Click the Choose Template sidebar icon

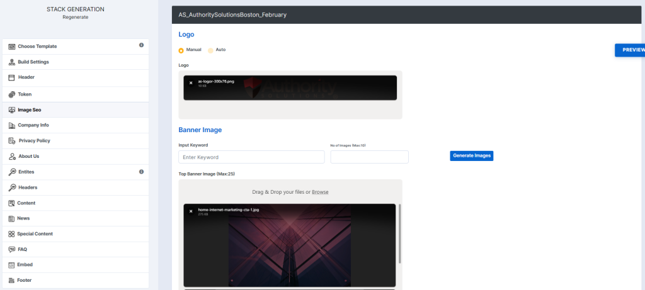(12, 47)
